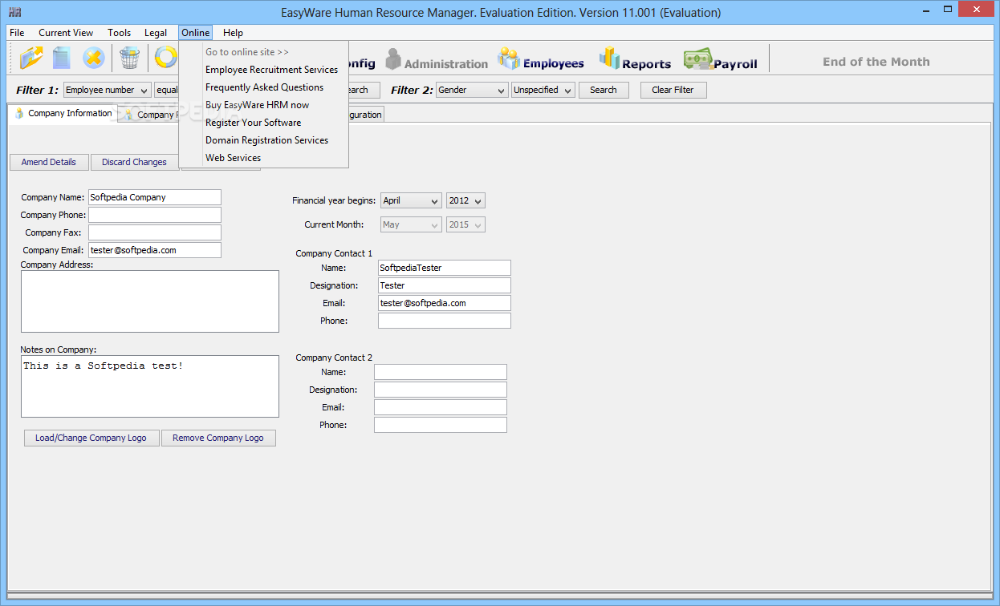This screenshot has height=606, width=1000.
Task: Click the Company Name field
Action: tap(154, 197)
